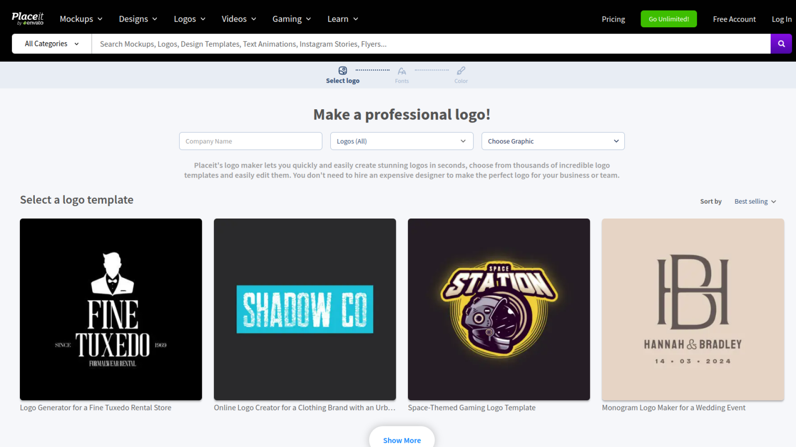Open the All Categories dropdown
Viewport: 796px width, 447px height.
[52, 43]
